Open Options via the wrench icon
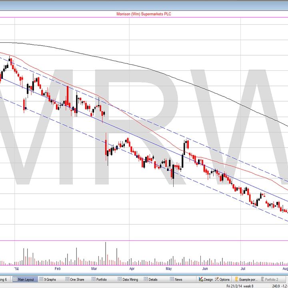 pos(217,279)
